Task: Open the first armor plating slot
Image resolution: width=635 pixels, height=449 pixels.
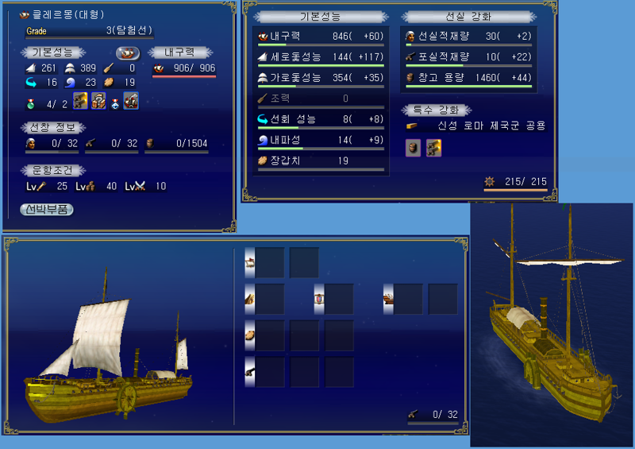Action: pyautogui.click(x=269, y=335)
